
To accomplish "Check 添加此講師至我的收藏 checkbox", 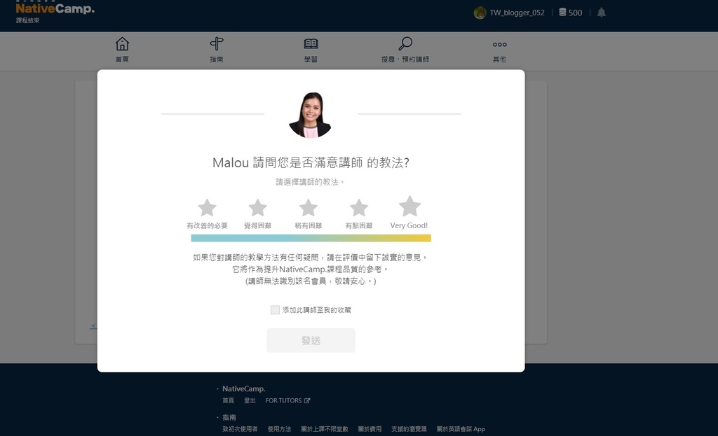I will pos(275,310).
